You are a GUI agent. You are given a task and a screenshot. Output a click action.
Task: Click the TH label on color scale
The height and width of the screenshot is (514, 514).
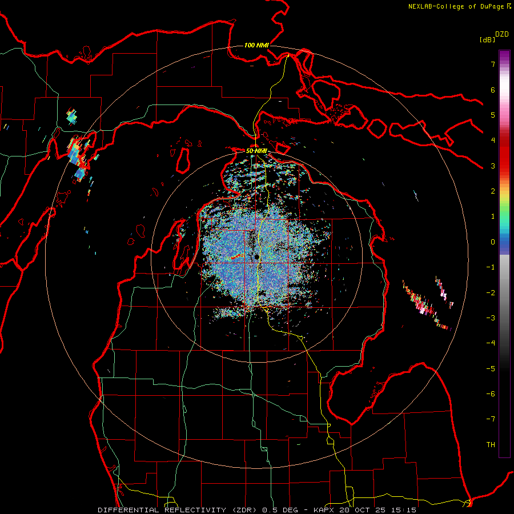pyautogui.click(x=491, y=445)
